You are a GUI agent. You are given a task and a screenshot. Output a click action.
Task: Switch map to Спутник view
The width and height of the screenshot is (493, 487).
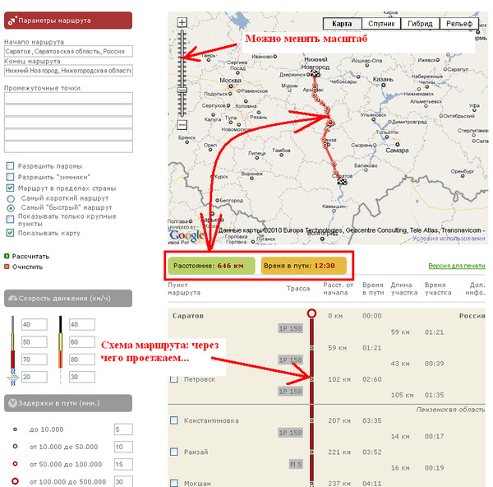(x=381, y=24)
